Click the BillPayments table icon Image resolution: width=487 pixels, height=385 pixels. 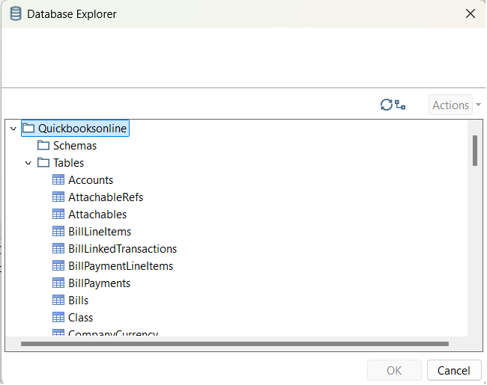[x=58, y=283]
